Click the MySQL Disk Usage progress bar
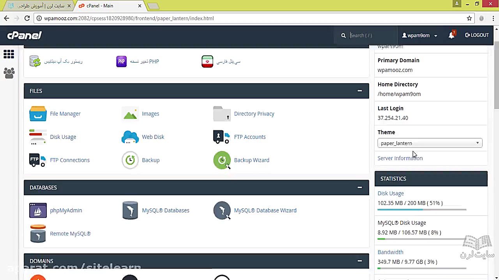499x280 pixels. [422, 239]
